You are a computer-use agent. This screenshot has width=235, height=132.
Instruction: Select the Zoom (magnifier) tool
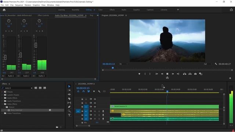(x=69, y=111)
